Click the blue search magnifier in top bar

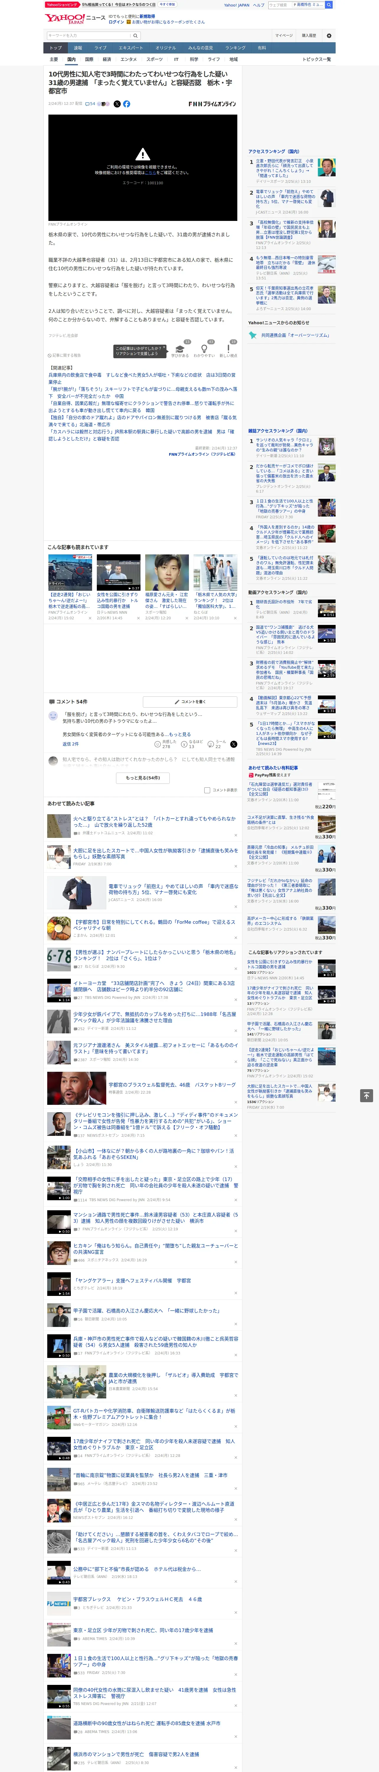click(x=329, y=5)
